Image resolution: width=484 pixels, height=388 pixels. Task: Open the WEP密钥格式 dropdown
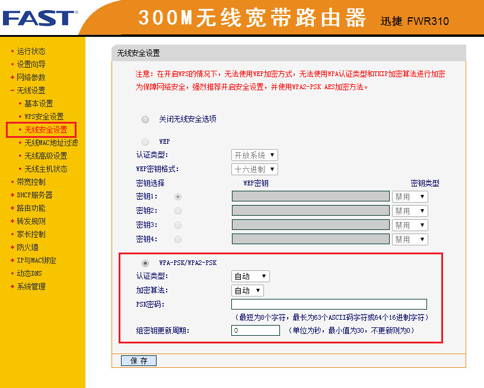254,169
